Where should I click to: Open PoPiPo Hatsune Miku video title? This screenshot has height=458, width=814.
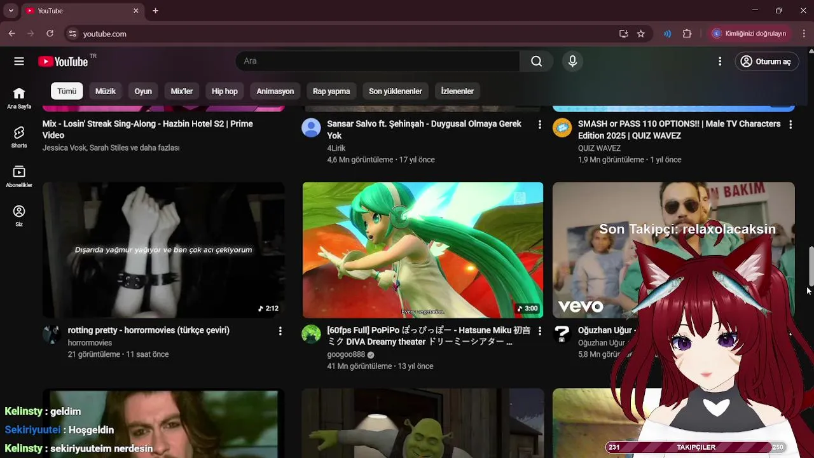coord(429,336)
